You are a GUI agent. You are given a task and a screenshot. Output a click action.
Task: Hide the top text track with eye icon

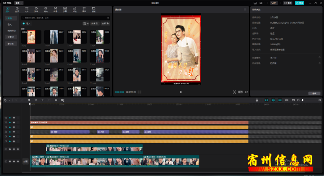[x=14, y=118]
